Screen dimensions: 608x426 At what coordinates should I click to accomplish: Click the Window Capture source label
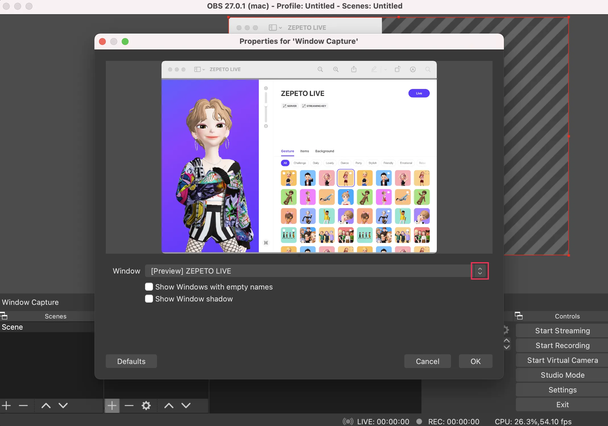[x=30, y=302]
